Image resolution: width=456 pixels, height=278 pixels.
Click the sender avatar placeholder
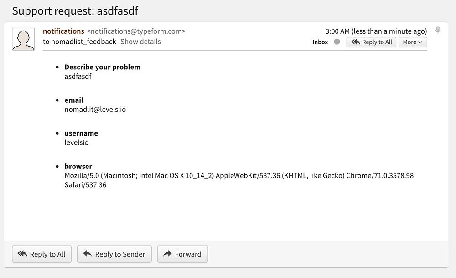23,39
